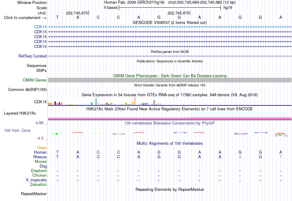Click the -4.5 PhyloP lower scale value
The image size is (292, 201).
point(40,138)
